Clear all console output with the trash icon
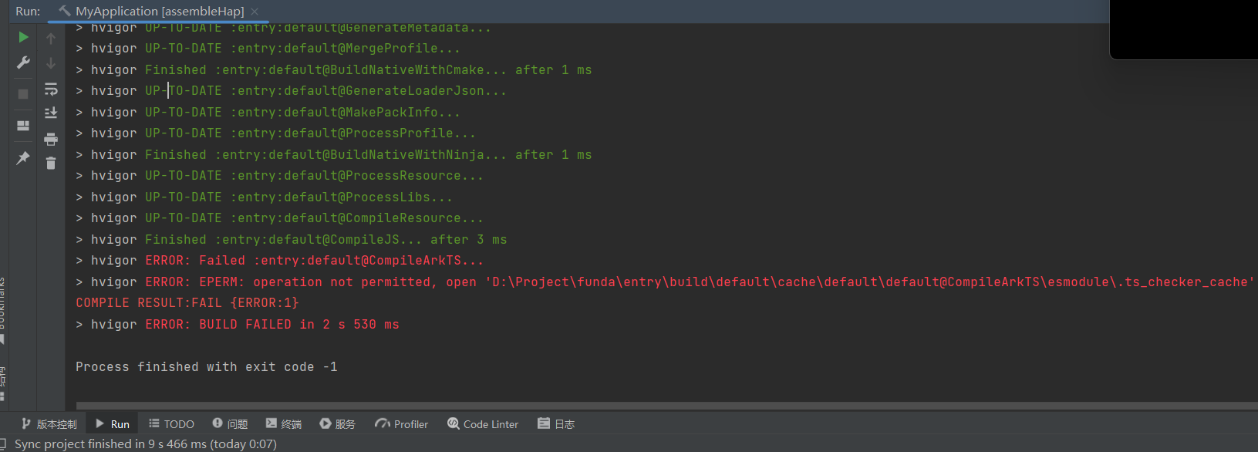This screenshot has width=1258, height=452. point(51,163)
